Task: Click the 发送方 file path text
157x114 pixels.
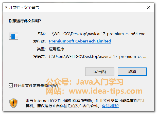Action: click(98, 57)
